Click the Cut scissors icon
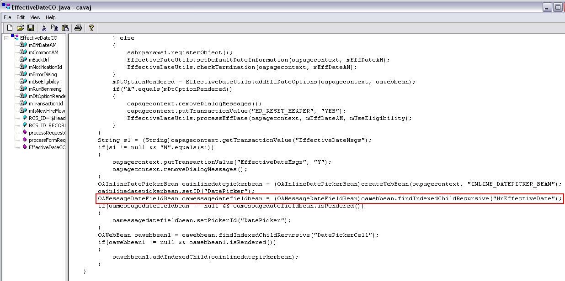Screen dimensions: 565x281 pos(44,28)
